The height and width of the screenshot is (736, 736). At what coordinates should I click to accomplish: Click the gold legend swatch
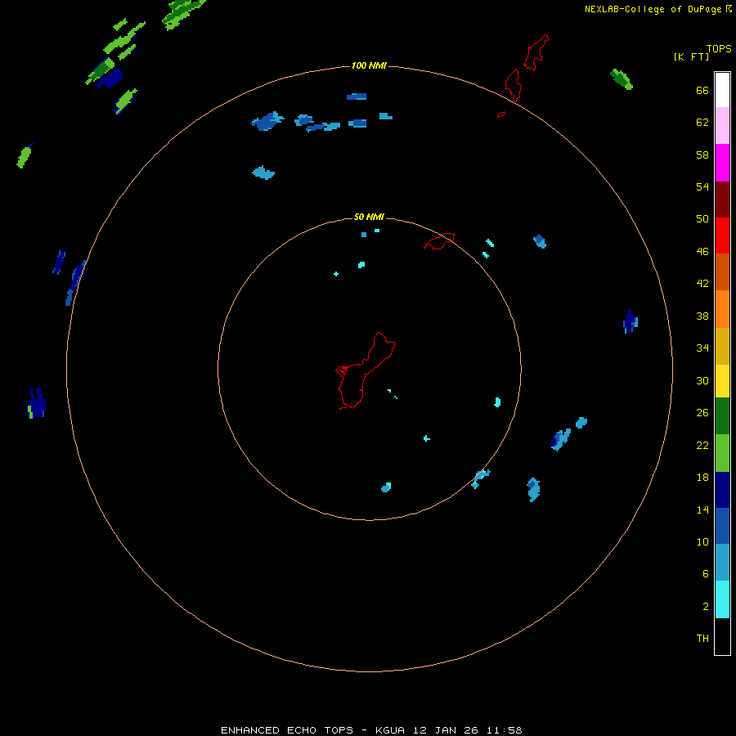pyautogui.click(x=722, y=346)
